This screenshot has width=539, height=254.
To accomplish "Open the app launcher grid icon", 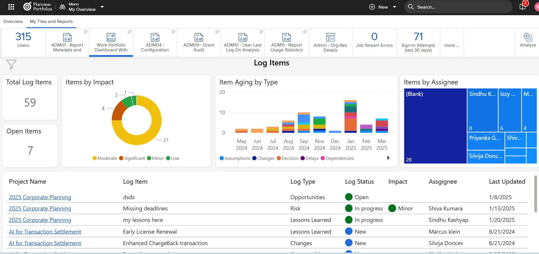I will 11,7.
